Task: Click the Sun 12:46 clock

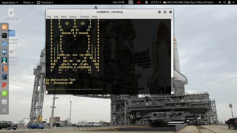Action: point(118,2)
